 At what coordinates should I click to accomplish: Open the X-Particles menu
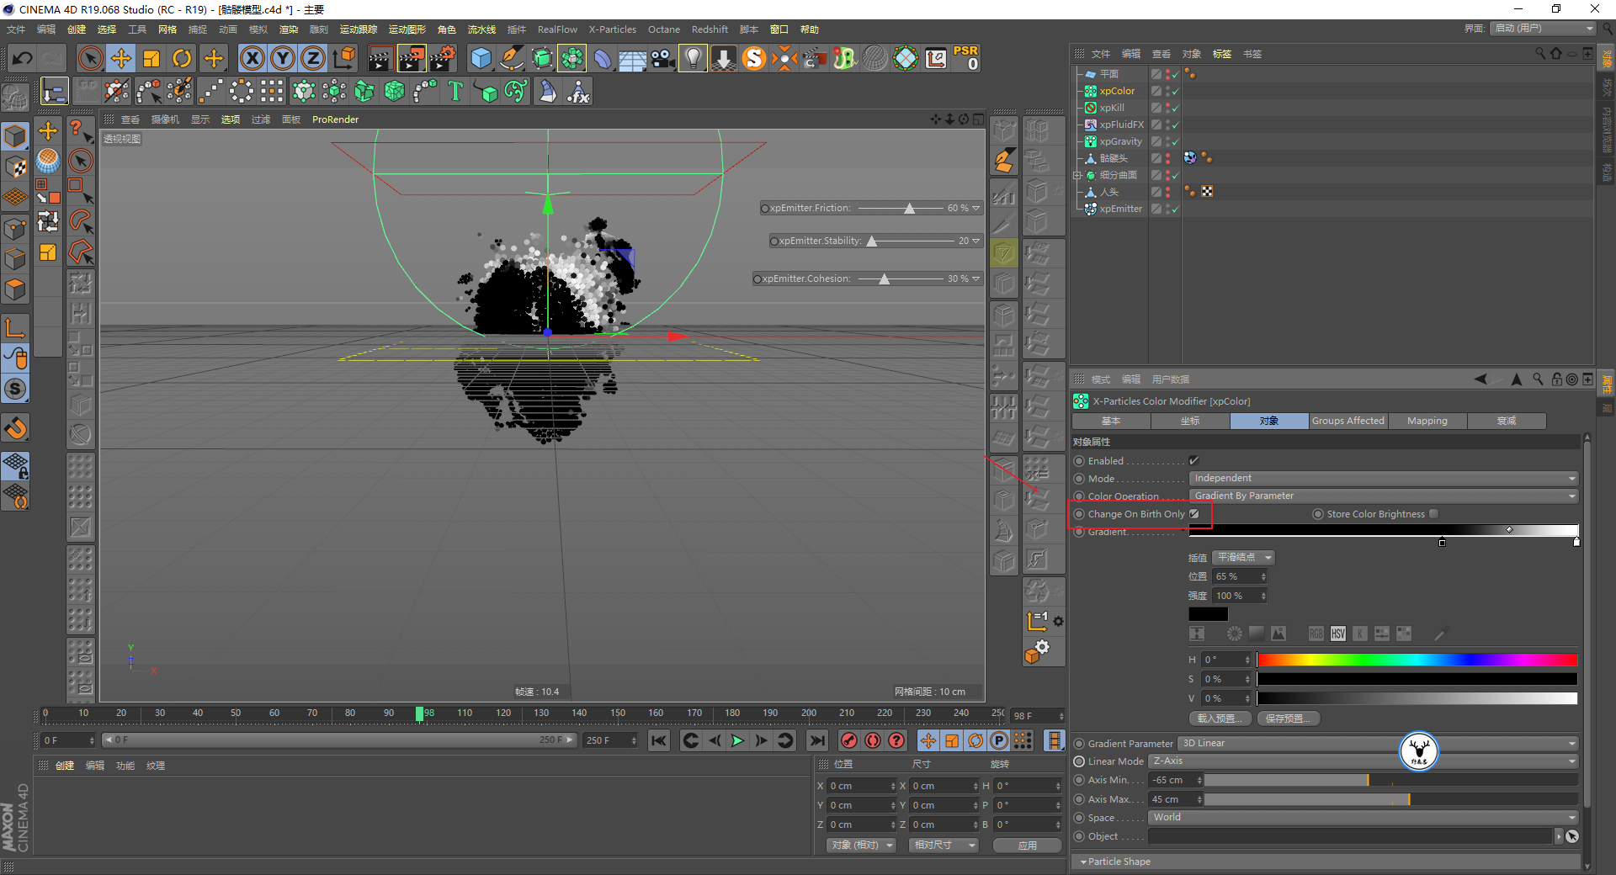tap(612, 29)
